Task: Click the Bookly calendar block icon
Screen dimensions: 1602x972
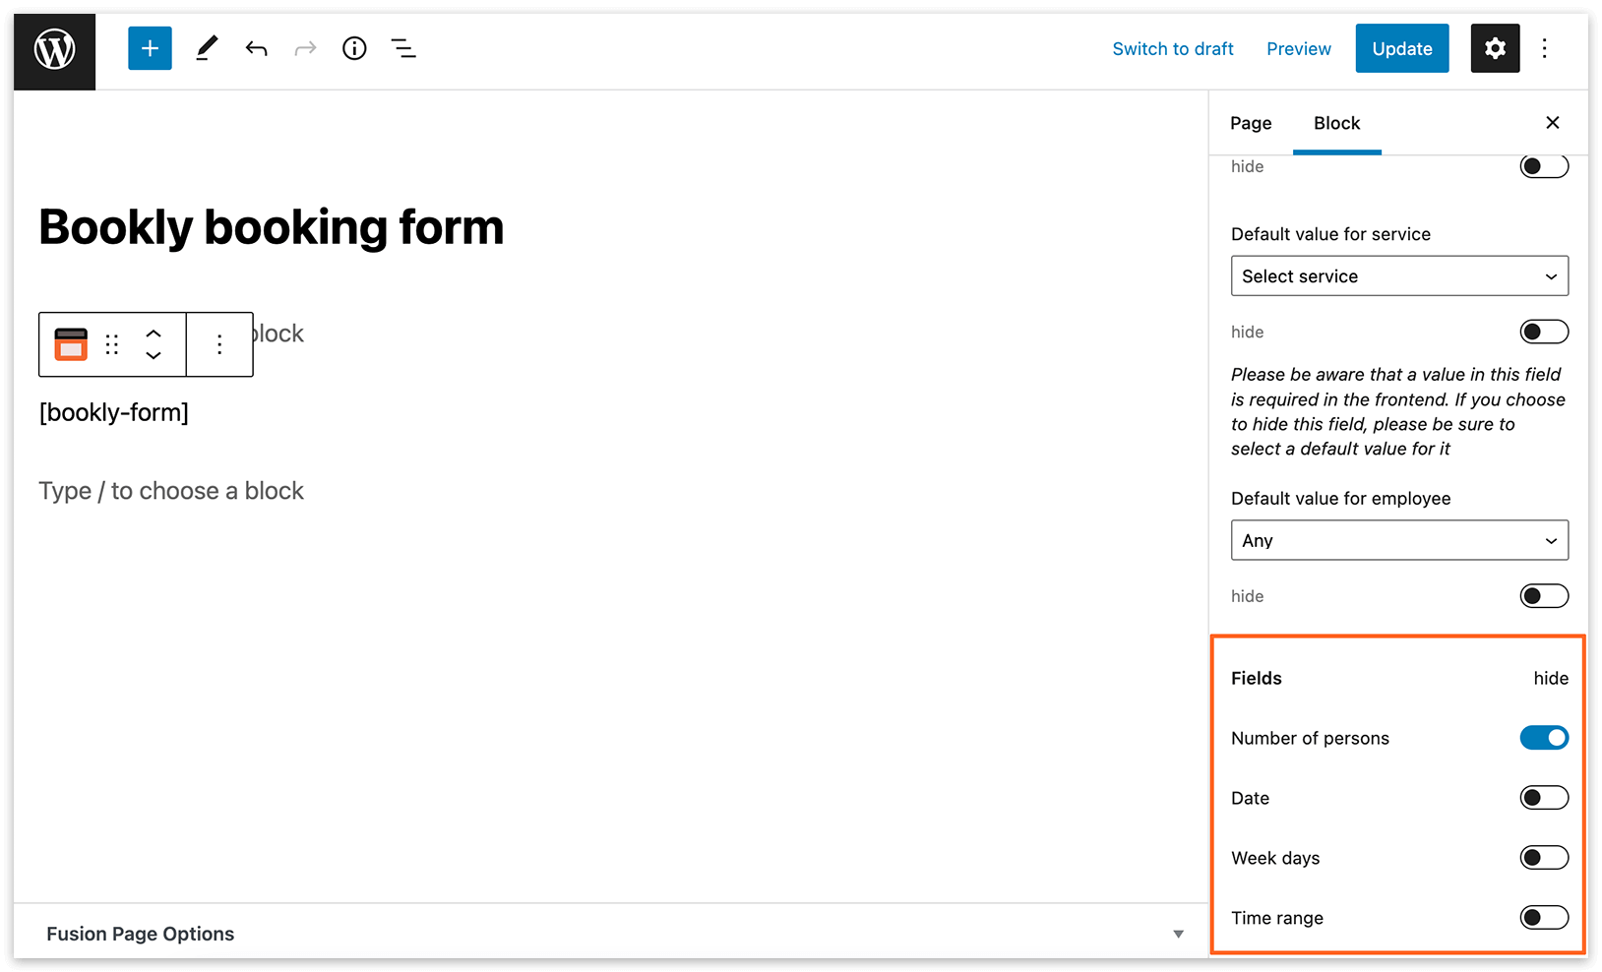Action: point(71,344)
